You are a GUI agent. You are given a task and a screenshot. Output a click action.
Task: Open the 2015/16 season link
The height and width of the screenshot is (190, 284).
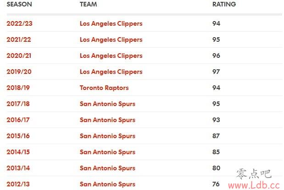(18, 136)
